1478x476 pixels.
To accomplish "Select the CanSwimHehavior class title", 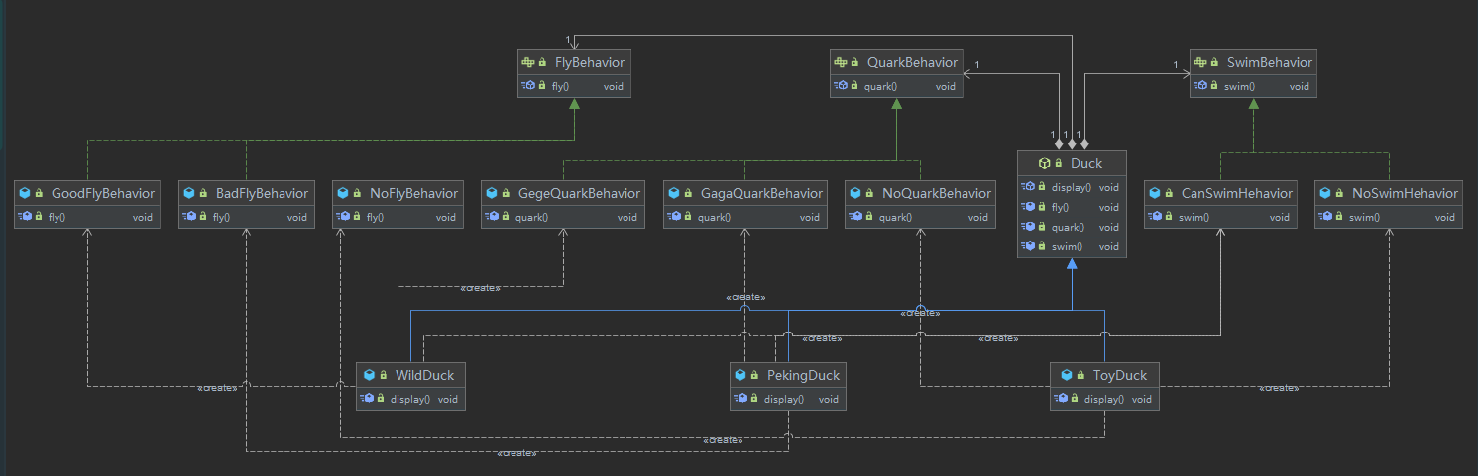I will click(1233, 193).
